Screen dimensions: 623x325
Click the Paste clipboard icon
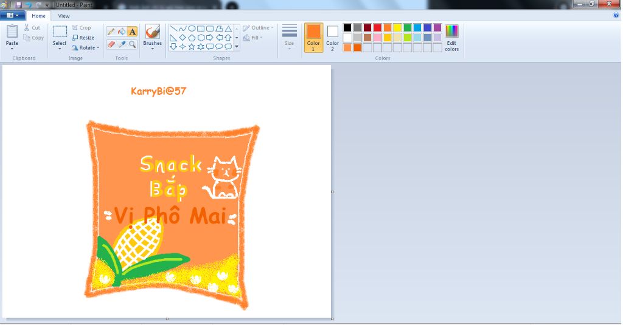point(12,32)
